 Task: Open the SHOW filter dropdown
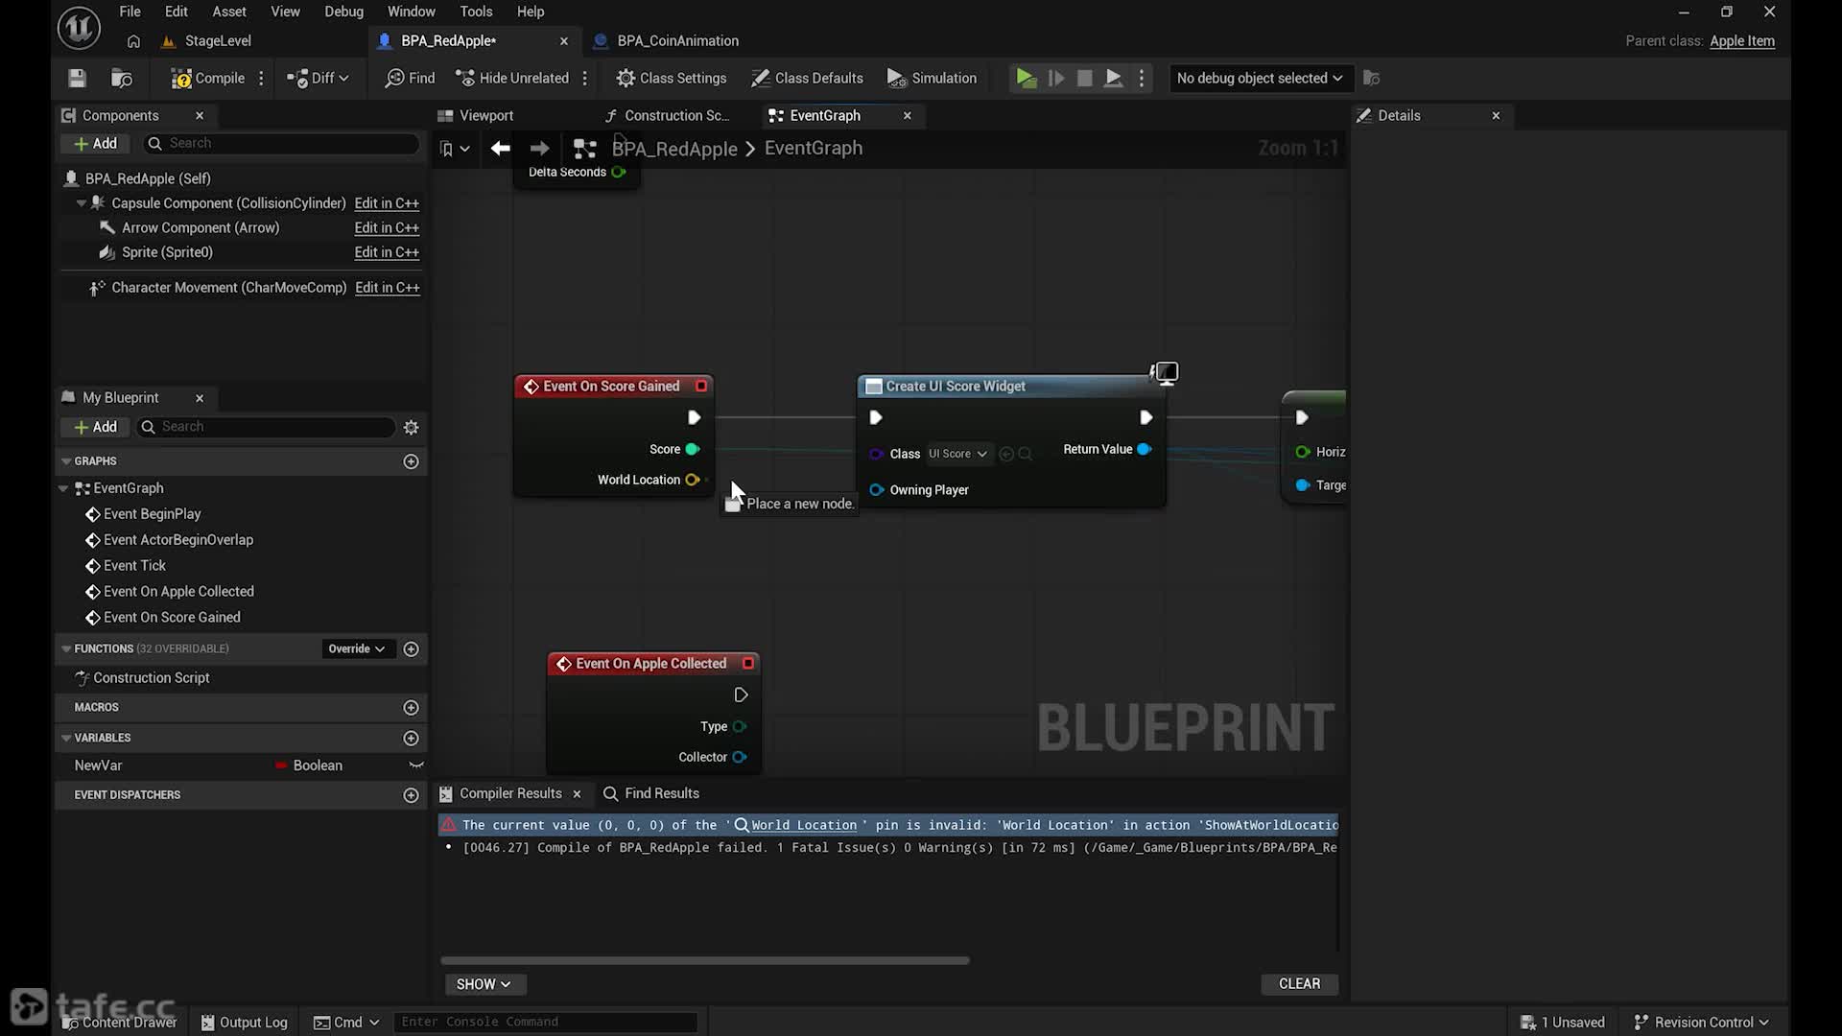[x=484, y=985]
